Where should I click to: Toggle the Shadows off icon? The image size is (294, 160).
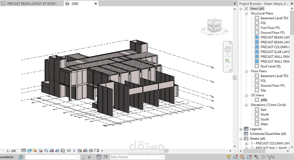tap(41, 151)
